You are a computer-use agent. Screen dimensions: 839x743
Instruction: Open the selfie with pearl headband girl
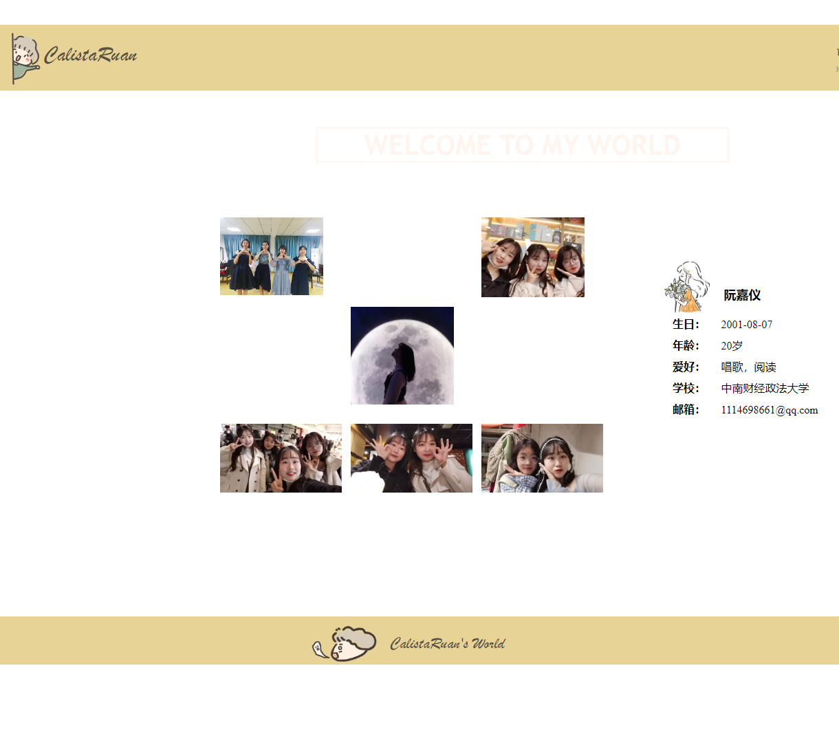[x=542, y=458]
